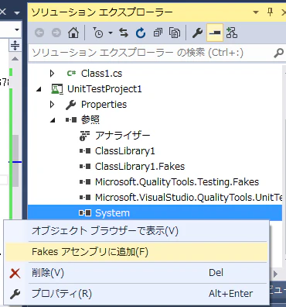
Task: Select the Class1.cs file
Action: coord(101,74)
